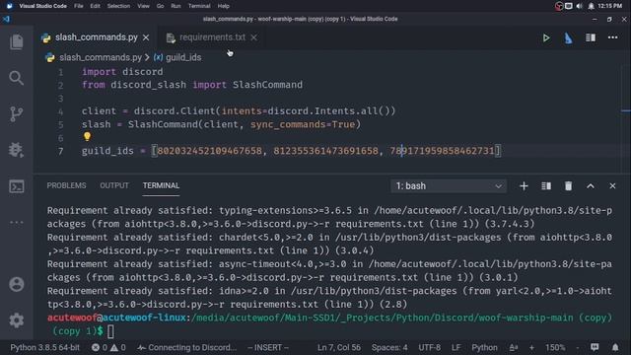The width and height of the screenshot is (631, 355).
Task: Switch to the requirements.txt tab
Action: pyautogui.click(x=212, y=37)
